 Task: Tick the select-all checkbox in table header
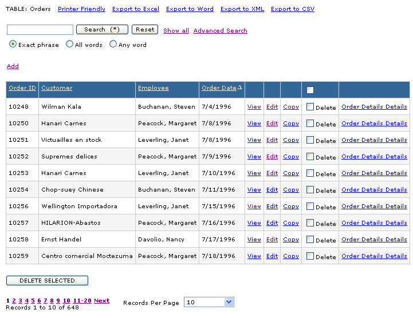(310, 90)
